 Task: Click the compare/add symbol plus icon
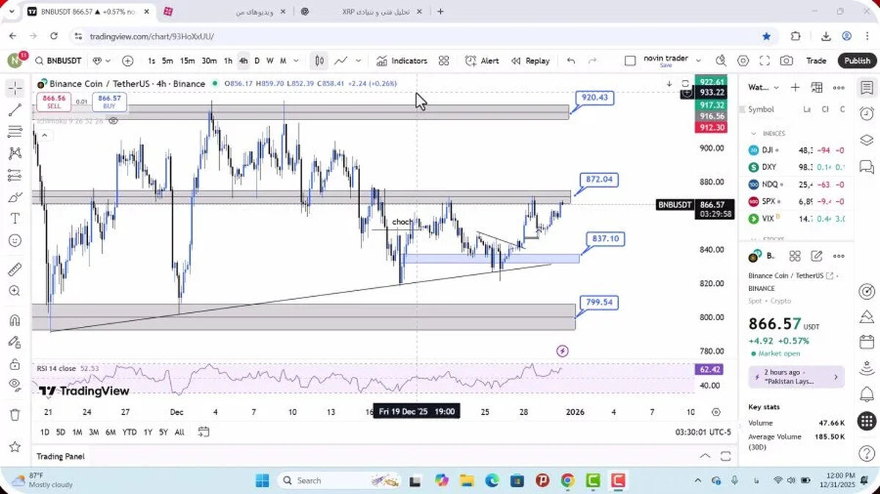click(128, 61)
